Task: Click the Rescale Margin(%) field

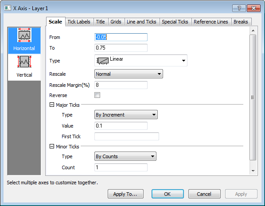Action: pos(121,85)
